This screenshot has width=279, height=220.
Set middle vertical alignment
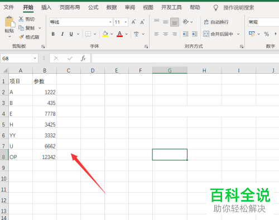(166, 22)
